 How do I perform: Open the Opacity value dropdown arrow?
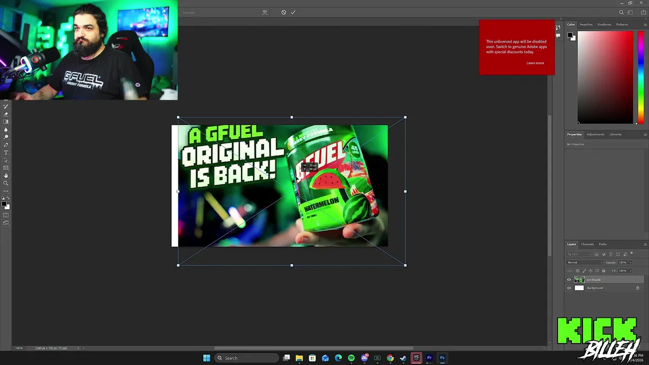click(x=631, y=263)
